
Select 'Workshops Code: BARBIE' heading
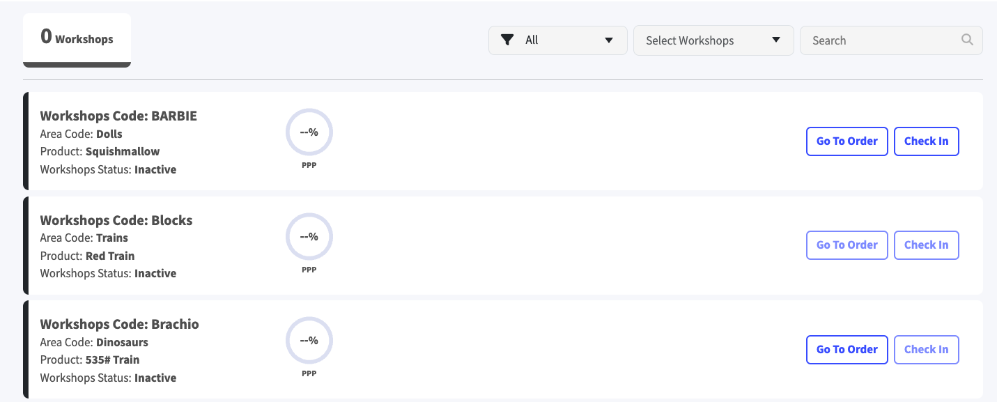pos(118,116)
